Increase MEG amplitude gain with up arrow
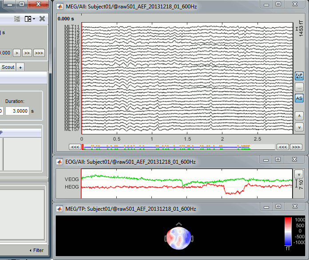Image resolution: width=309 pixels, height=260 pixels. click(x=299, y=116)
